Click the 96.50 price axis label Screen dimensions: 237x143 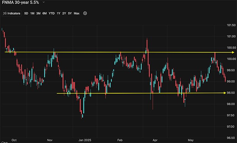click(231, 138)
